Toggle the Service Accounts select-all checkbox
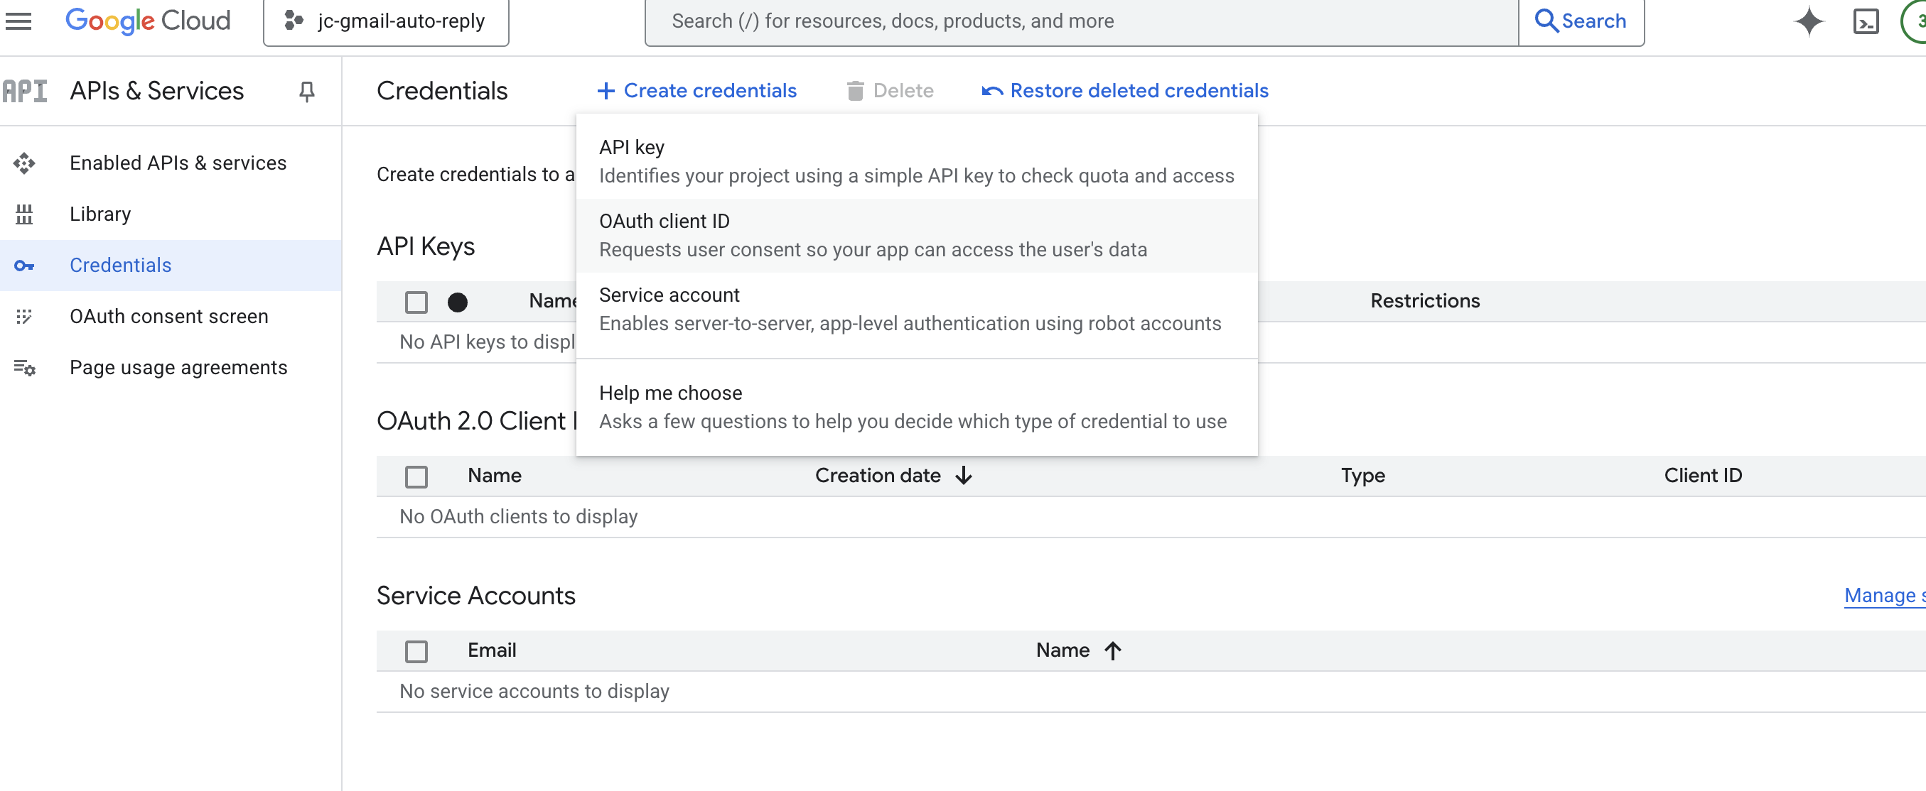This screenshot has width=1926, height=791. click(416, 651)
